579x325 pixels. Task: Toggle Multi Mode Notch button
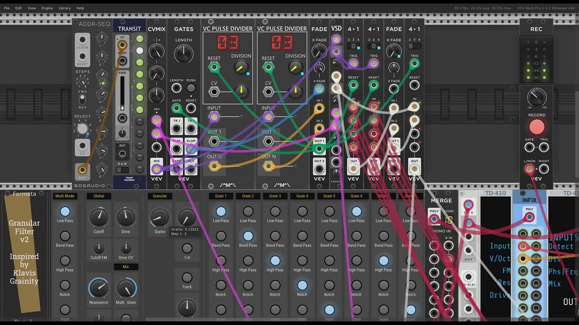65,285
